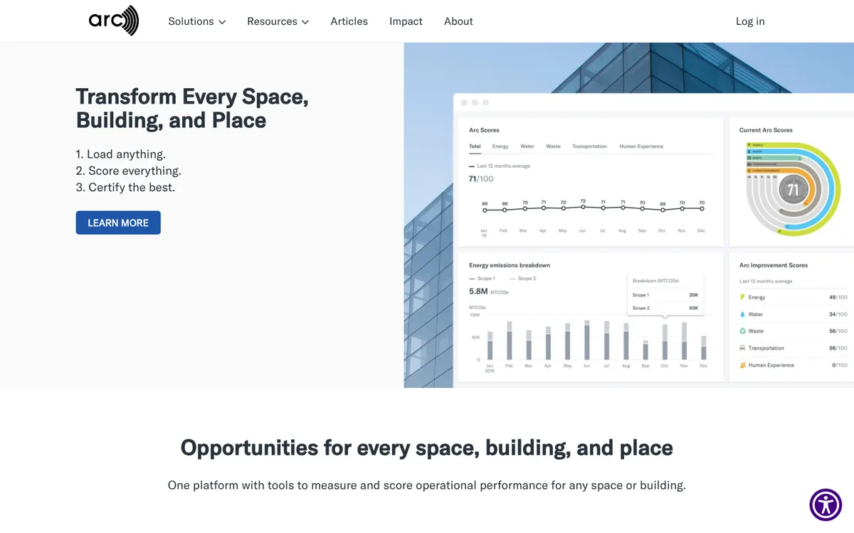Click the Arc logo
Image resolution: width=854 pixels, height=533 pixels.
(114, 21)
